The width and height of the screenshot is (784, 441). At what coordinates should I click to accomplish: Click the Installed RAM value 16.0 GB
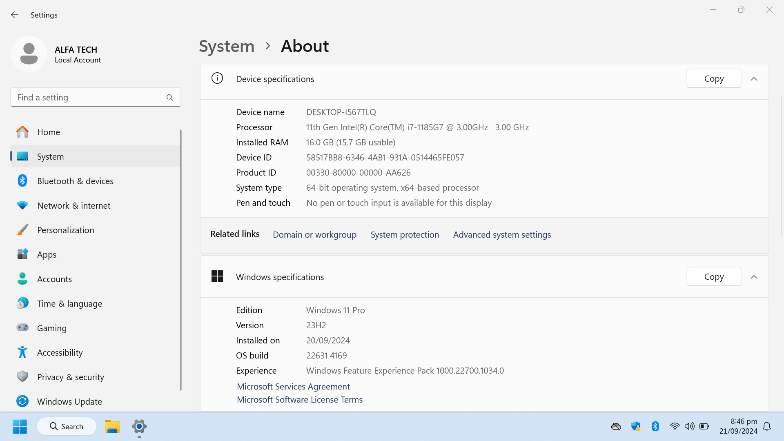351,142
